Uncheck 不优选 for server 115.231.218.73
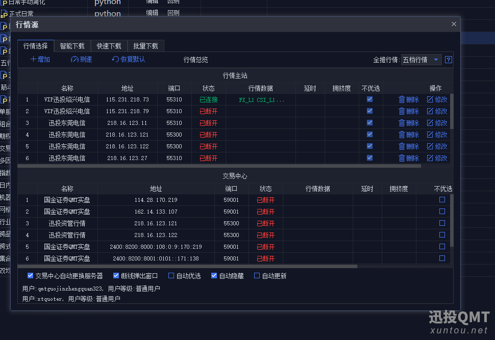The width and height of the screenshot is (495, 340). pos(369,99)
